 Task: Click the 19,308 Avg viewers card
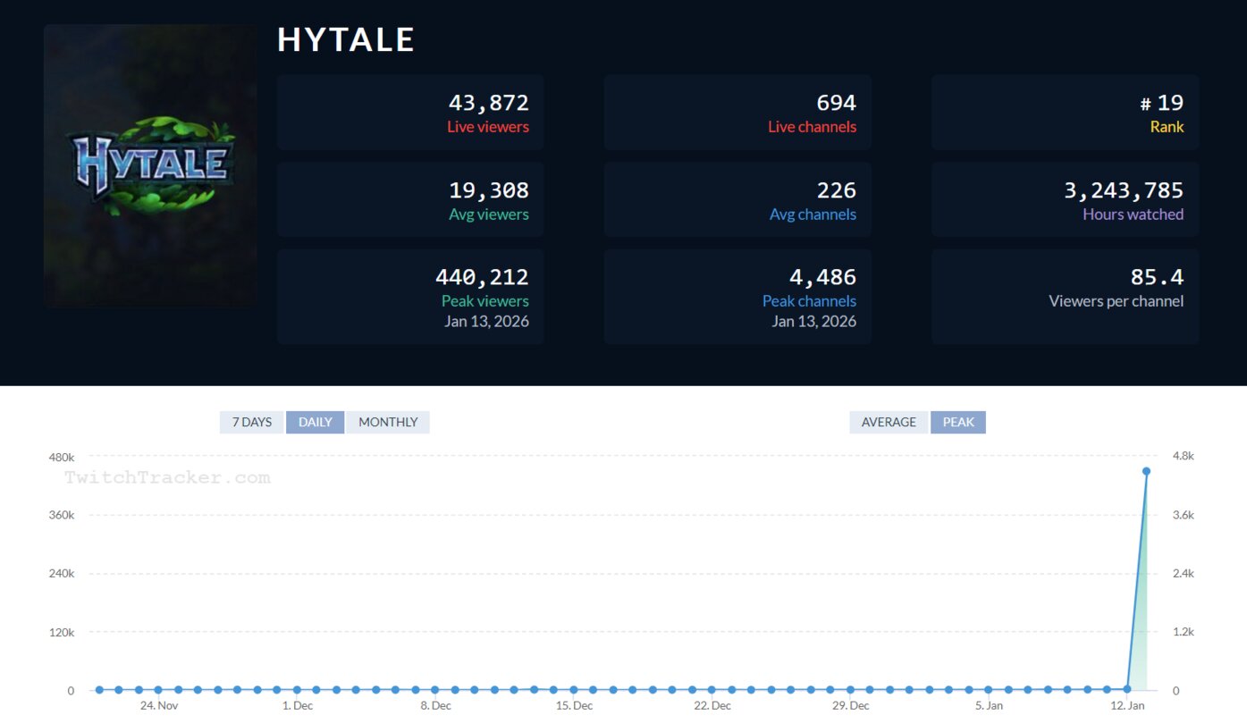(410, 199)
